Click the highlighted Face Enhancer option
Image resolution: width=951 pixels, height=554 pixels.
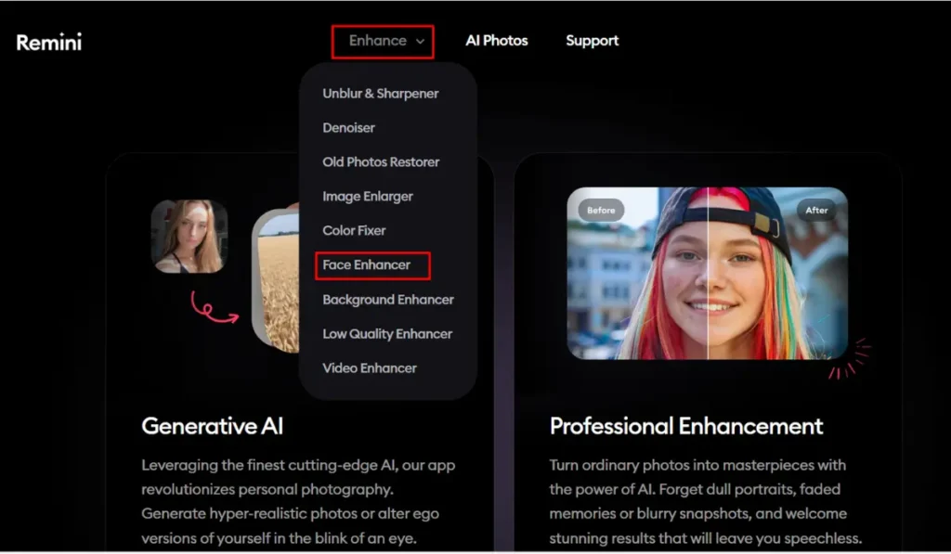(370, 264)
